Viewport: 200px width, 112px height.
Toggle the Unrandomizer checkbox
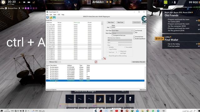coord(134,37)
